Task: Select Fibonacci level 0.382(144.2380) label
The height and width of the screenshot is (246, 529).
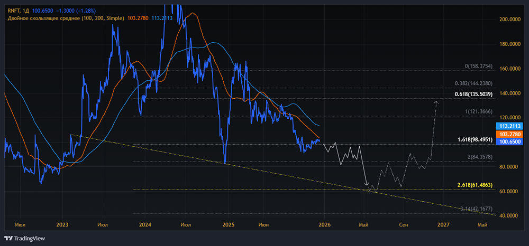Action: (x=473, y=83)
